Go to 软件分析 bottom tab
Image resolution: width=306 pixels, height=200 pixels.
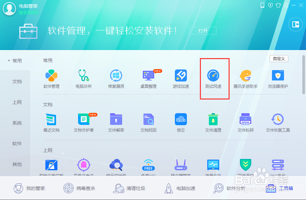pos(230,188)
